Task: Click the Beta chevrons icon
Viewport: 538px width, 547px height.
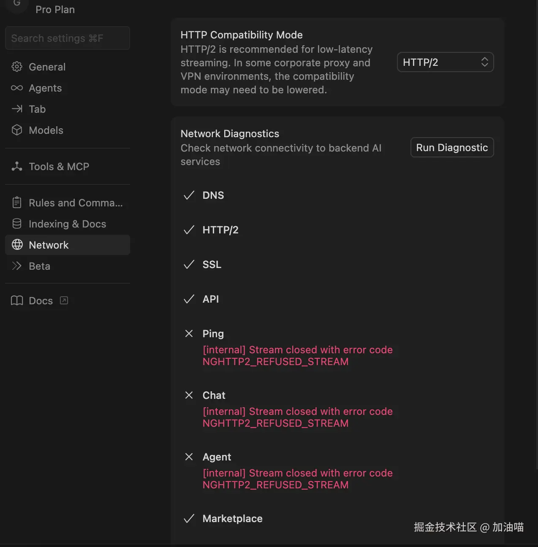Action: (x=17, y=266)
